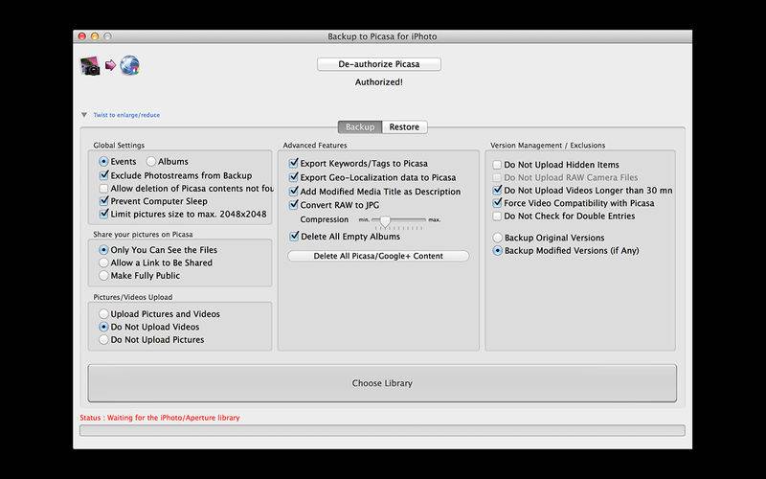Choose Make Fully Public option
The height and width of the screenshot is (479, 766).
pos(104,276)
